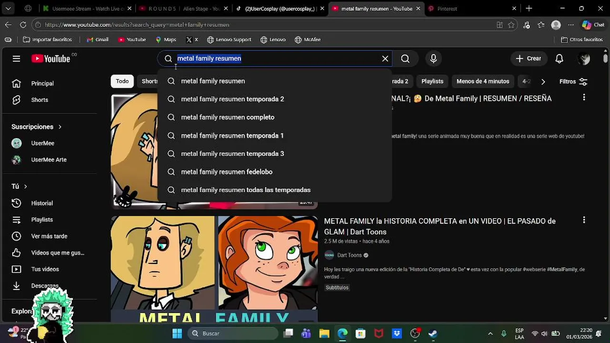Choose suggestion metal family resumen todas las temporadas
Image resolution: width=610 pixels, height=343 pixels.
tap(275, 190)
